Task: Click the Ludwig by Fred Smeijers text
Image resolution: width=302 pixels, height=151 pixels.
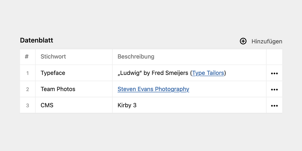Action: tap(153, 73)
